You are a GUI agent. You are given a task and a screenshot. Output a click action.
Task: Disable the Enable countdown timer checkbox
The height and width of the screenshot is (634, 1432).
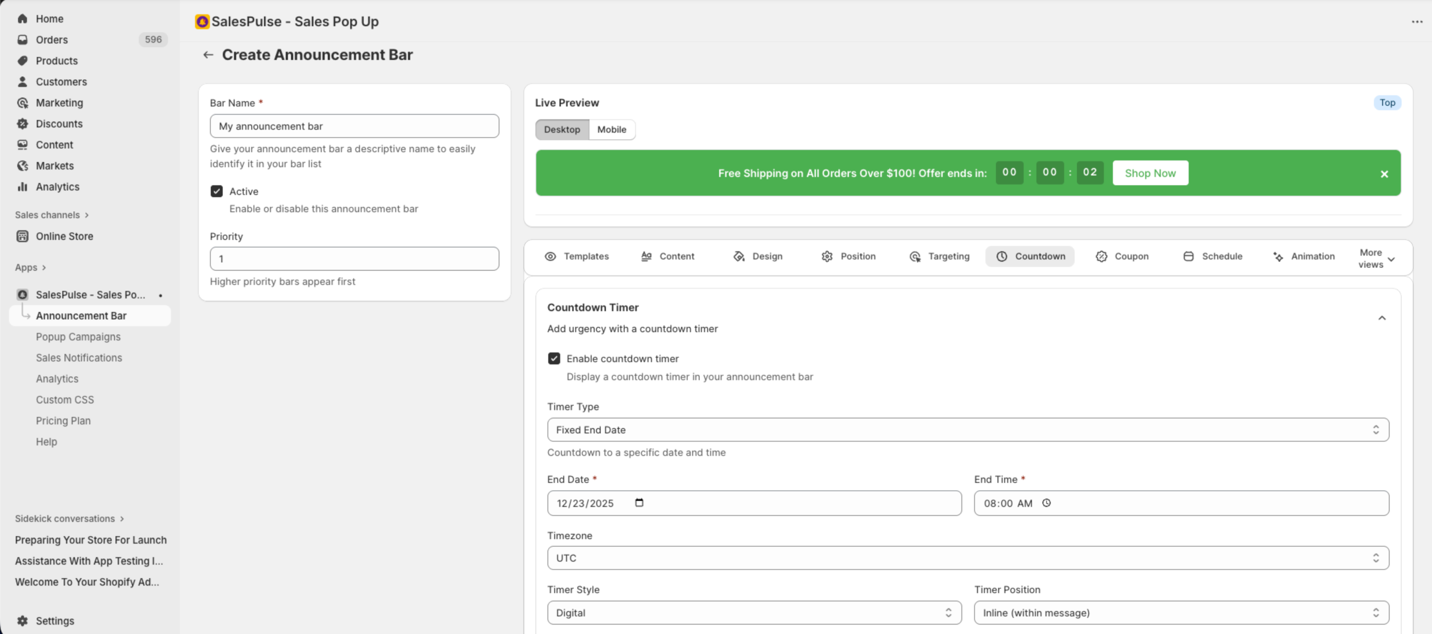[x=554, y=358]
